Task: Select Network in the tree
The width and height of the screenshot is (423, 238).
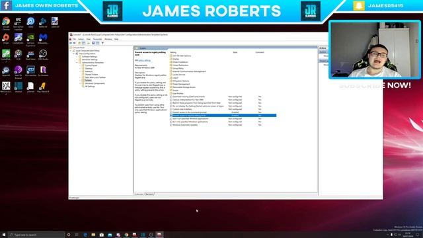Action: pyautogui.click(x=89, y=71)
